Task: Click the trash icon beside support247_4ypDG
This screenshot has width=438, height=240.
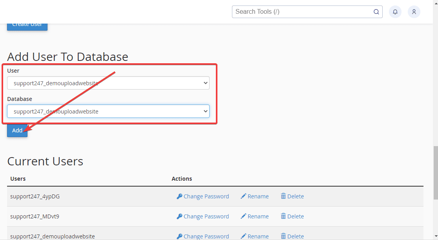Action: (283, 196)
